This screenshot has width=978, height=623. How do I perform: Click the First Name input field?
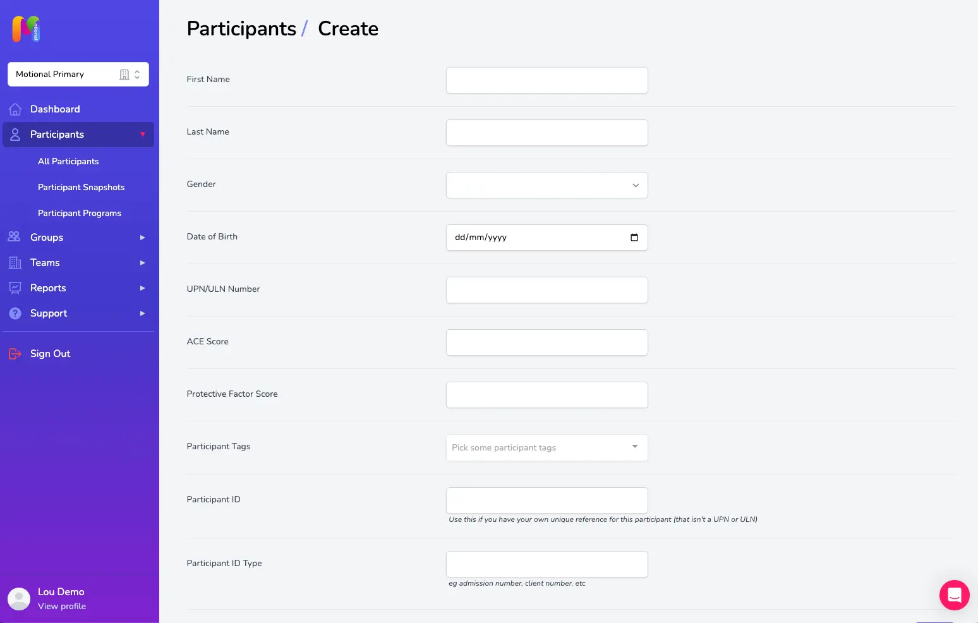tap(547, 80)
